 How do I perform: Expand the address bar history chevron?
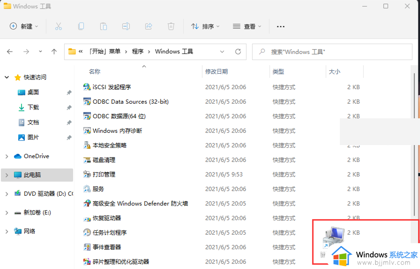(x=222, y=52)
